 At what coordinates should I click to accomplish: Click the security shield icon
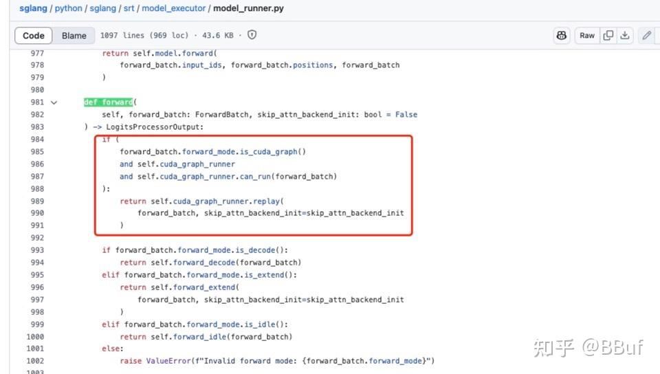(x=252, y=35)
